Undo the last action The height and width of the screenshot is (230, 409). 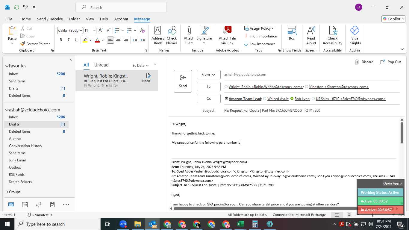point(25,7)
